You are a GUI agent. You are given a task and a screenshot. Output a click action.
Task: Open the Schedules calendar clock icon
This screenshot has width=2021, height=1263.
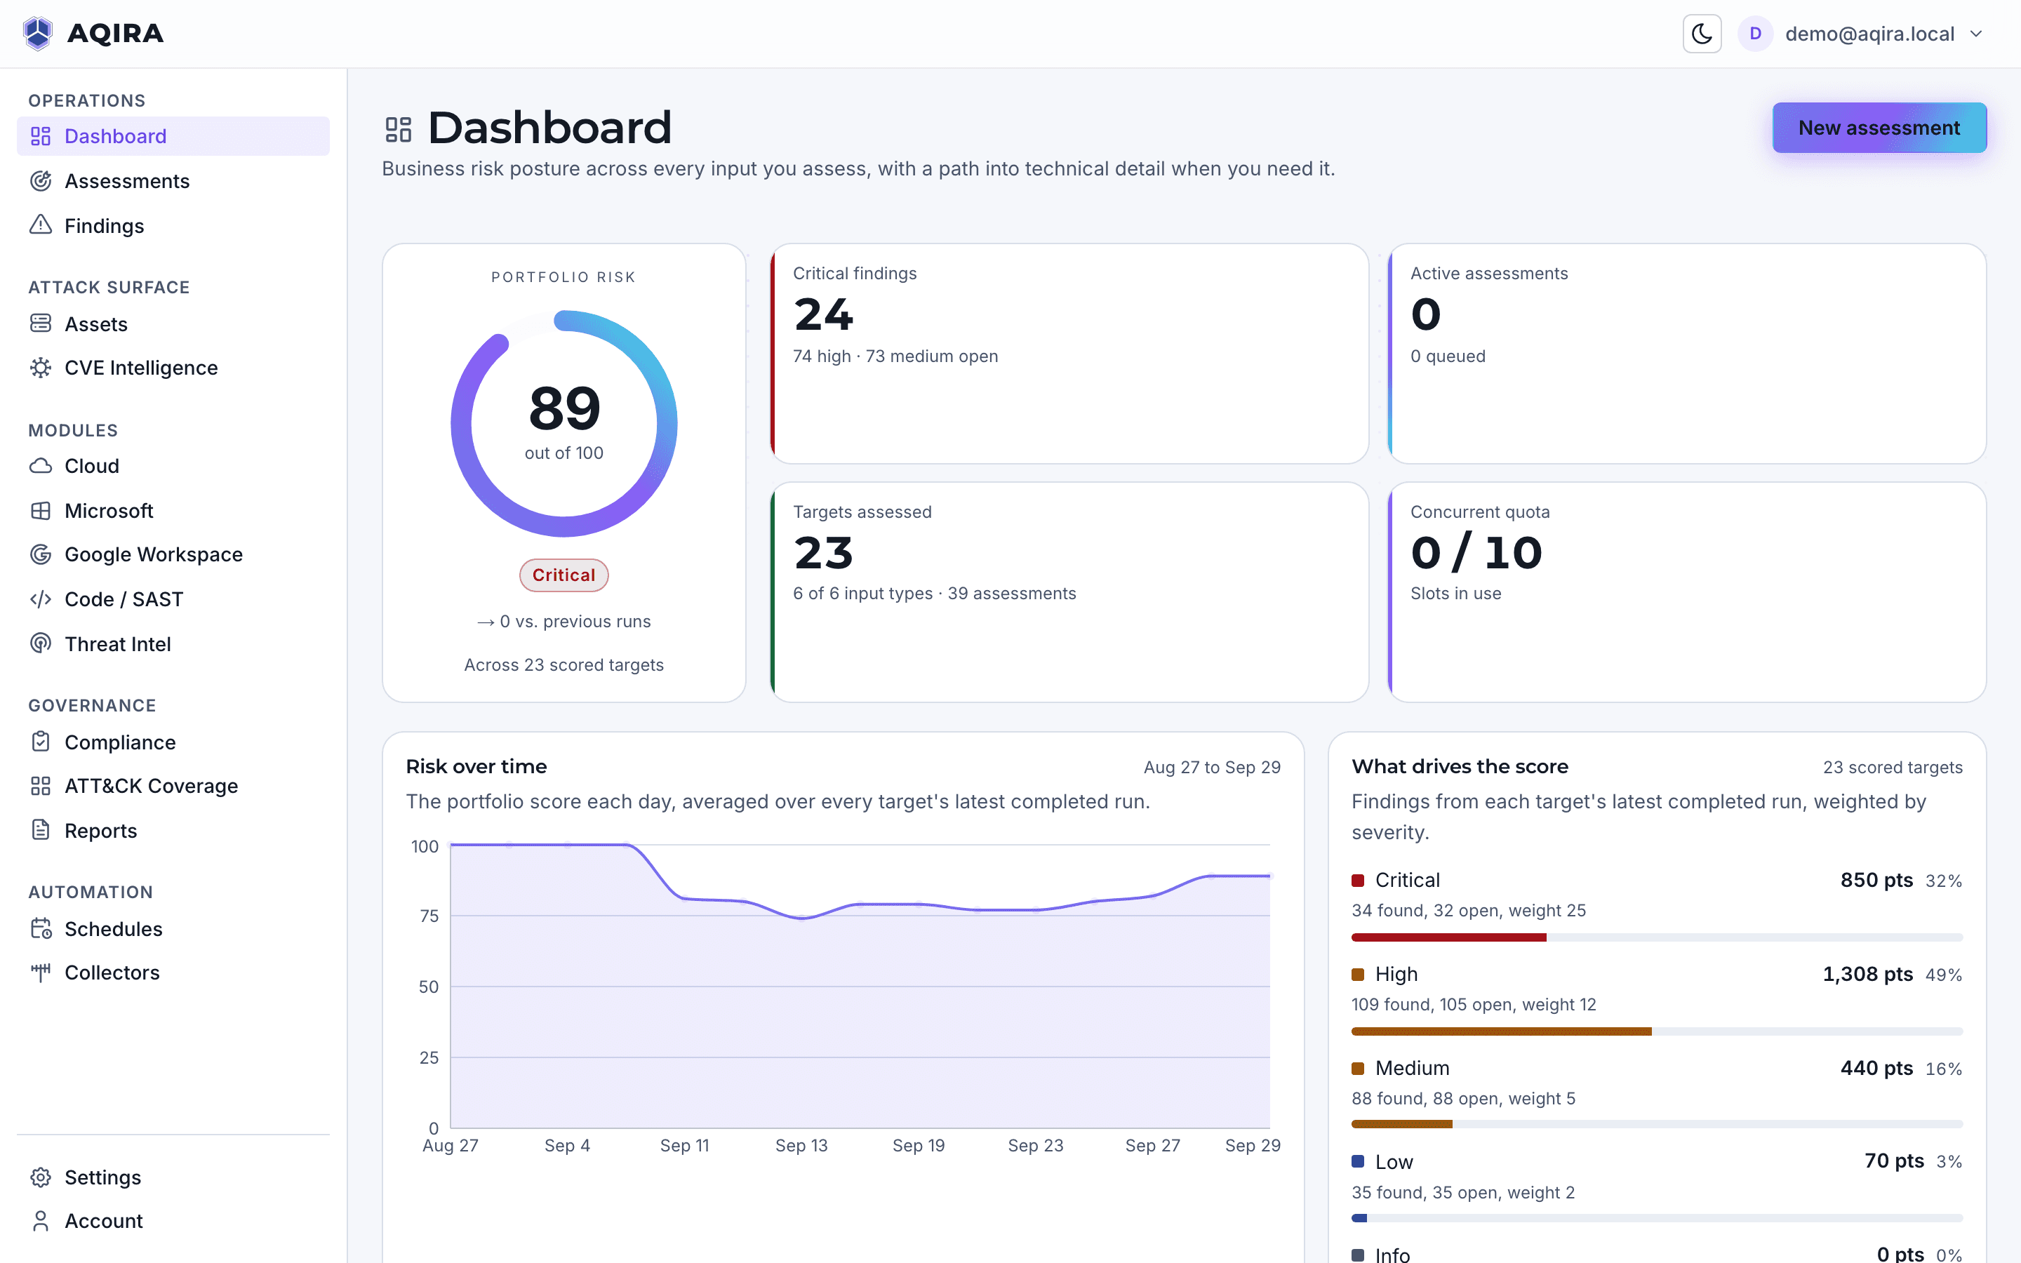[41, 929]
